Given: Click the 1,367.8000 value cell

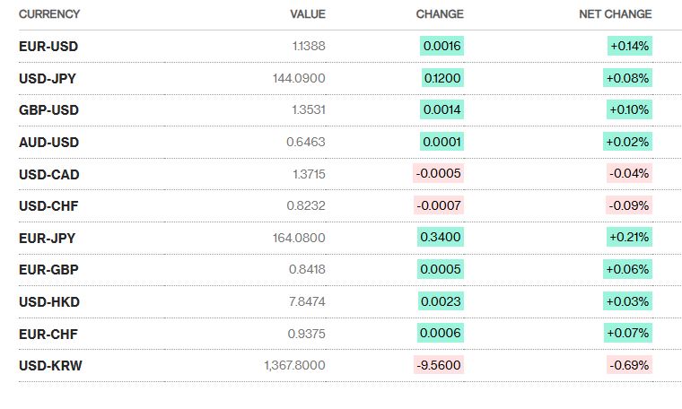Looking at the screenshot, I should 294,365.
